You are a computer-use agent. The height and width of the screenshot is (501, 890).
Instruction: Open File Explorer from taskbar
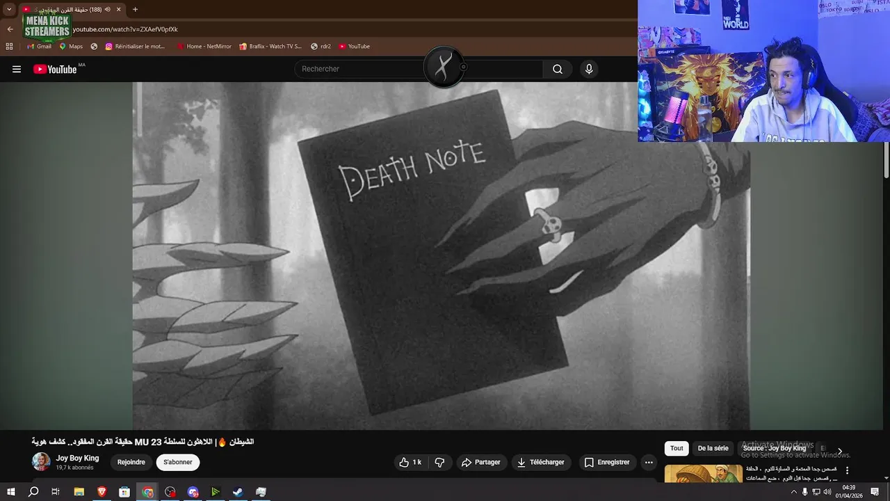pyautogui.click(x=79, y=492)
